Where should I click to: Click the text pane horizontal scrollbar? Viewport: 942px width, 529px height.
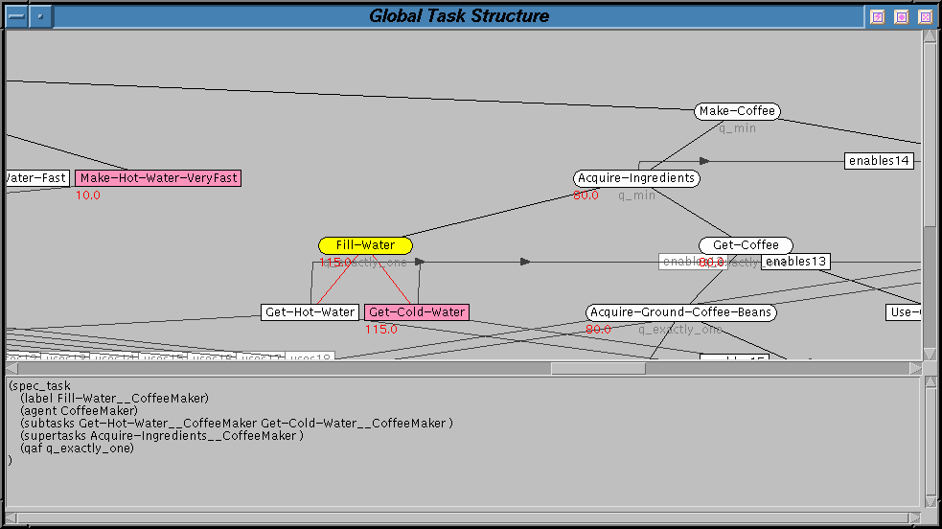(460, 518)
